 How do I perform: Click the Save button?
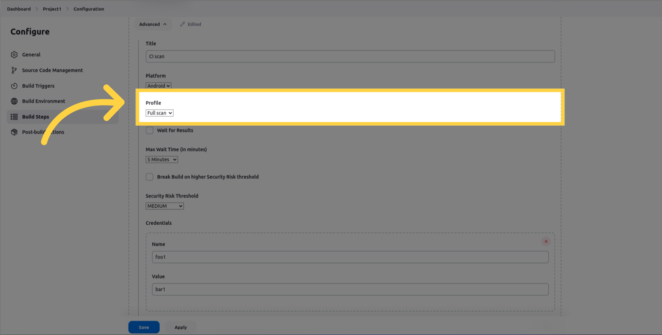point(144,327)
